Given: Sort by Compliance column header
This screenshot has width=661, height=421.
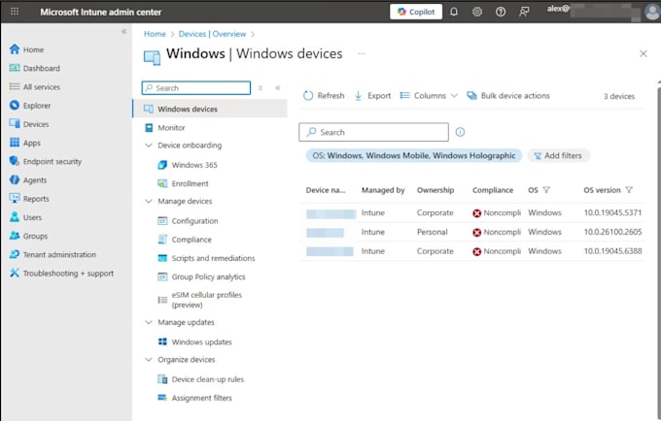Looking at the screenshot, I should 493,190.
